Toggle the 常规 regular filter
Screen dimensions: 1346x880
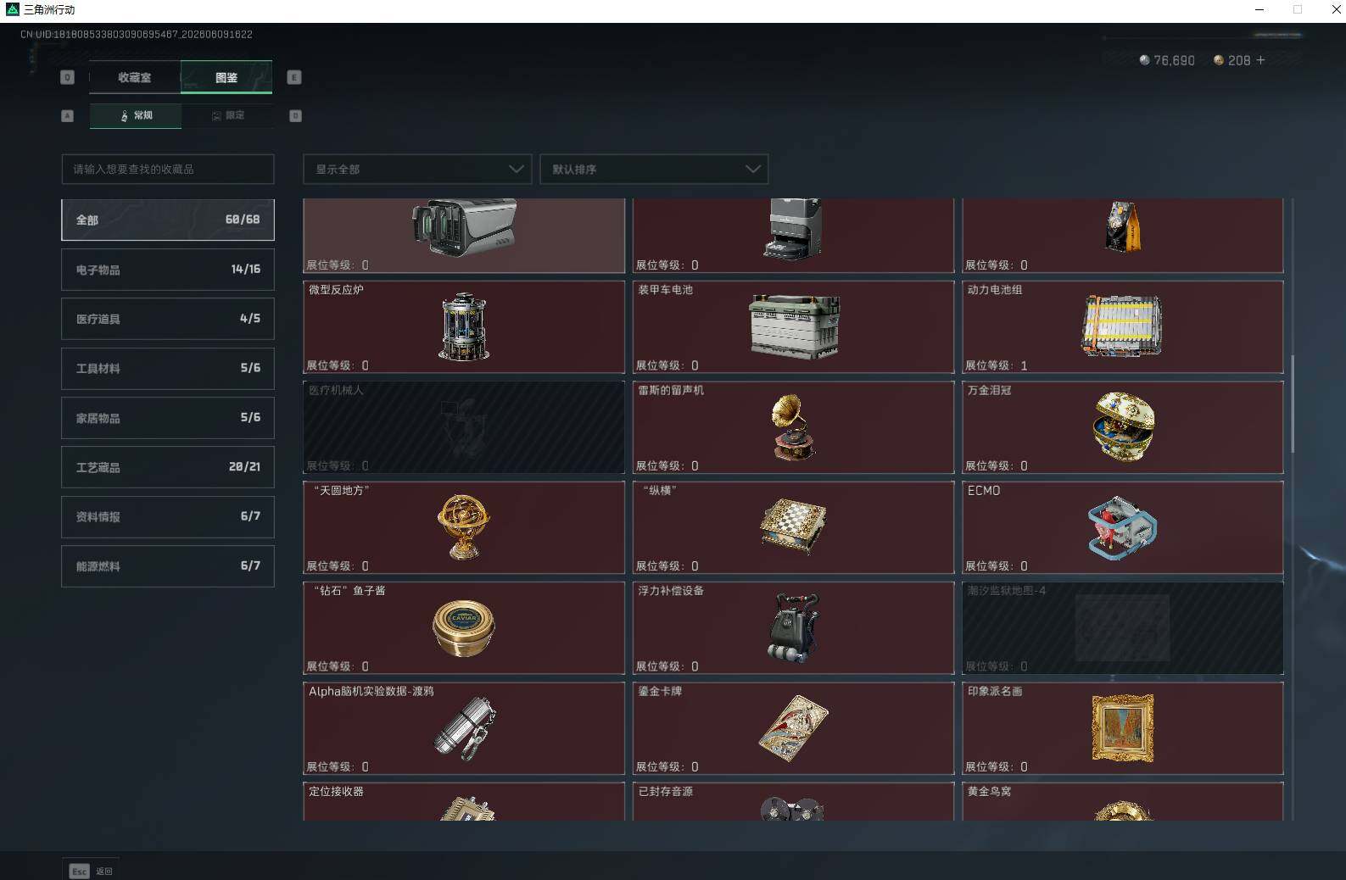(136, 115)
